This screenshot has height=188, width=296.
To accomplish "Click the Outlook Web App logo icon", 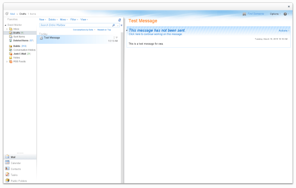I will click(x=7, y=13).
